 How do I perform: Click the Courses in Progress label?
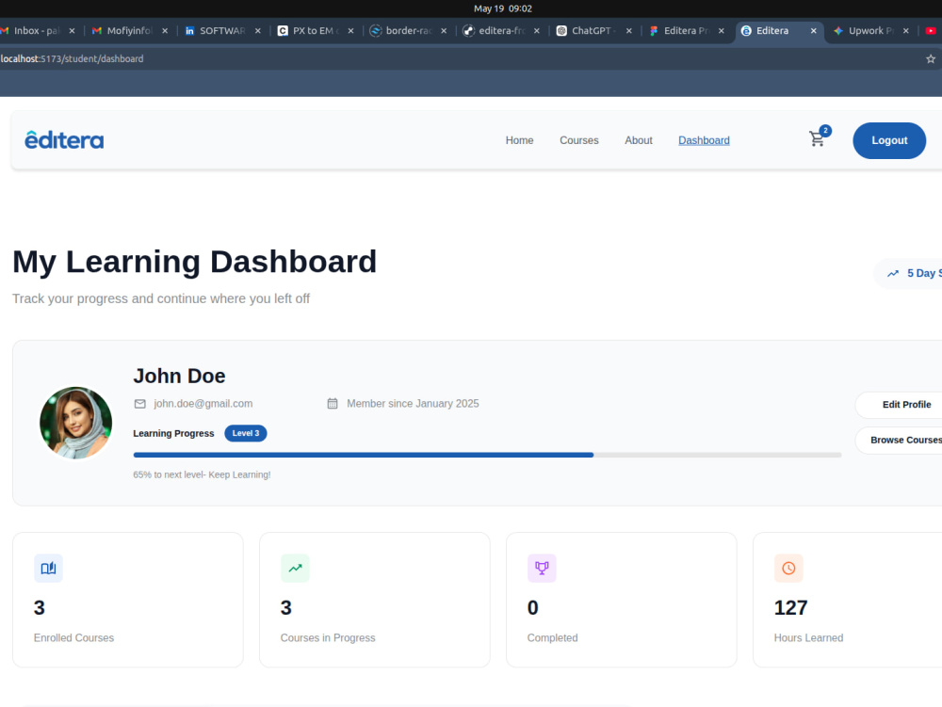click(x=328, y=638)
